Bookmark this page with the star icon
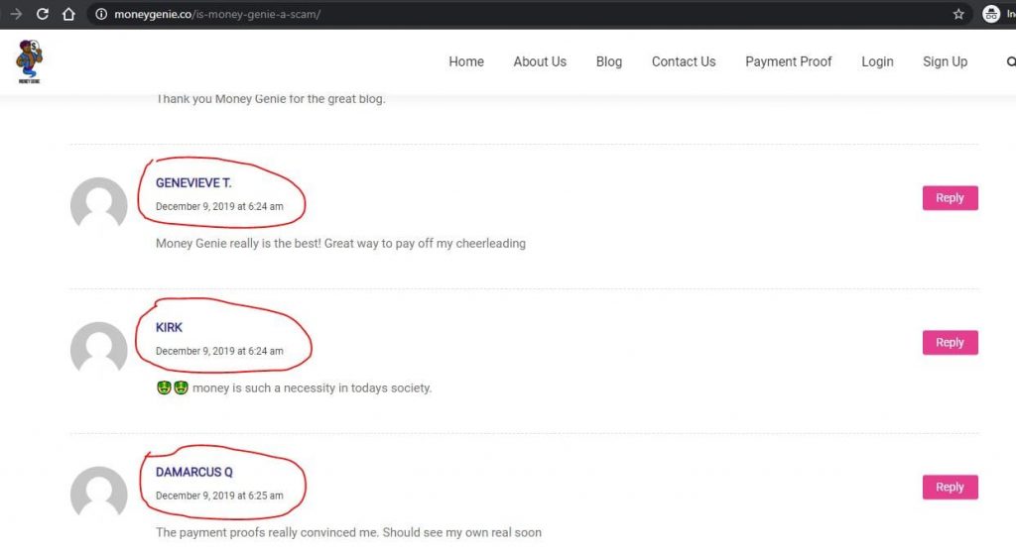Viewport: 1016px width, 553px height. pos(958,14)
